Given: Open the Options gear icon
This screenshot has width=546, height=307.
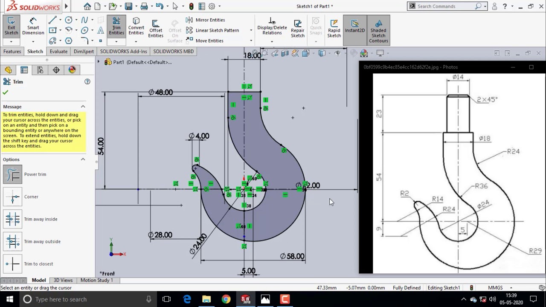Looking at the screenshot, I should (x=212, y=6).
